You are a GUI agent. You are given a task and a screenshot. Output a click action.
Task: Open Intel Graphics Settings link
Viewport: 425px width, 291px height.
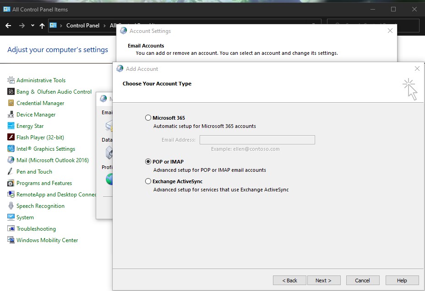click(x=46, y=149)
